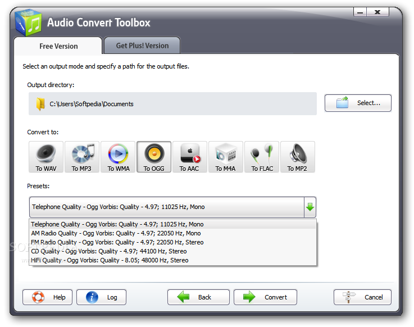This screenshot has width=414, height=327.
Task: Select HiFi Quality 48000 Hz preset
Action: tap(173, 260)
